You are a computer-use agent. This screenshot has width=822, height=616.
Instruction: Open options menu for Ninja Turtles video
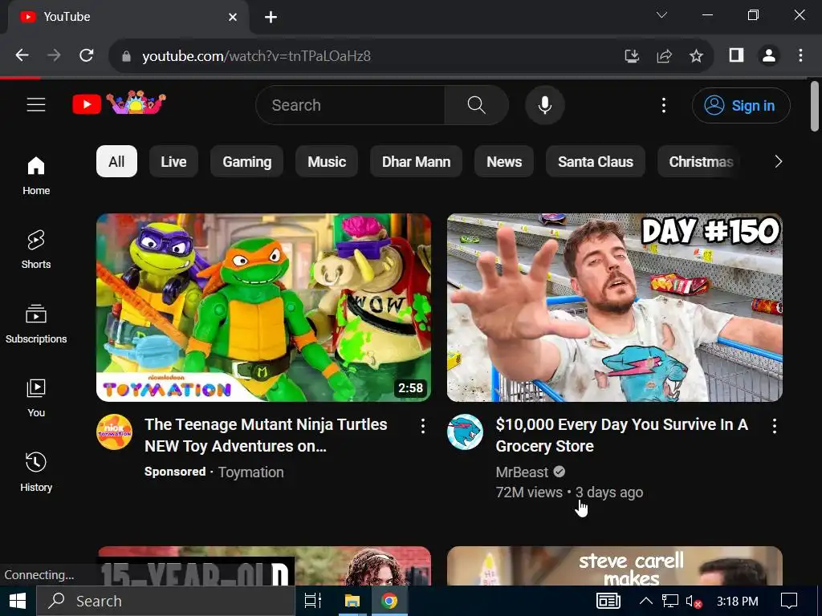(x=422, y=426)
